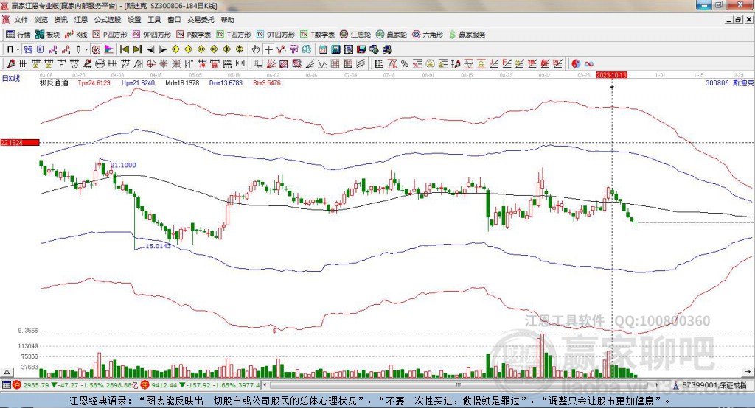Open the yin-yang Taiji icon
This screenshot has width=755, height=408.
coord(577,63)
